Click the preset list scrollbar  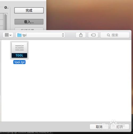(5, 22)
